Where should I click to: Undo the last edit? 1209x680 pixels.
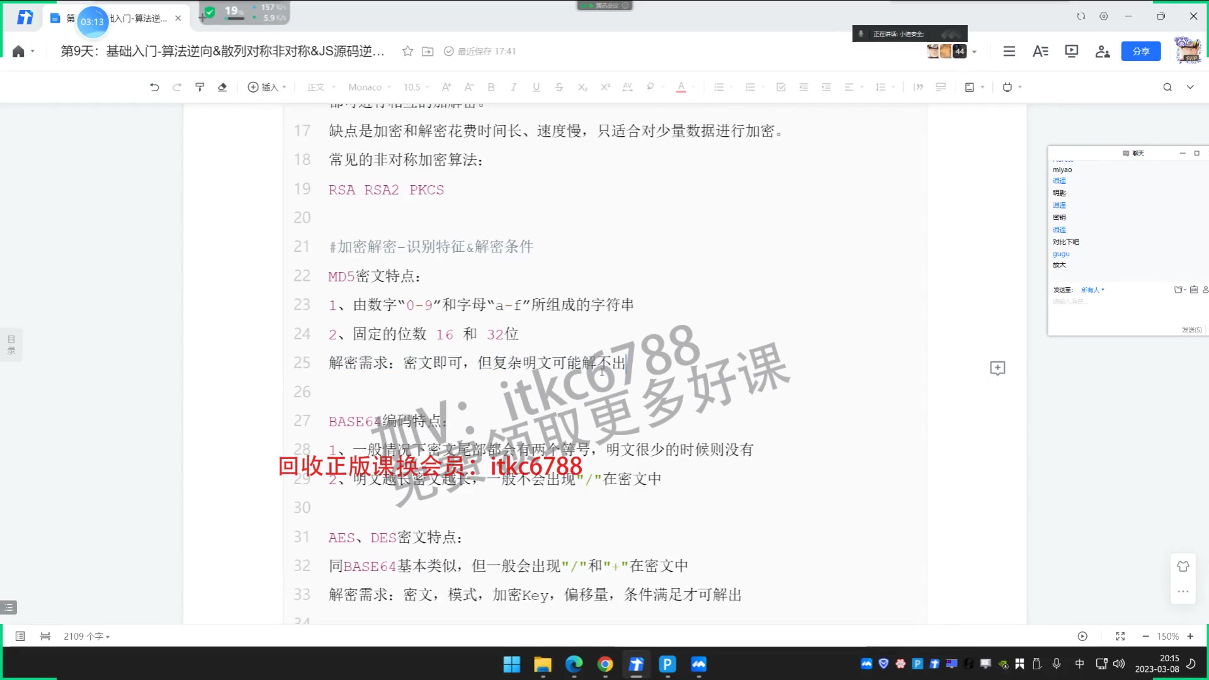pos(154,87)
